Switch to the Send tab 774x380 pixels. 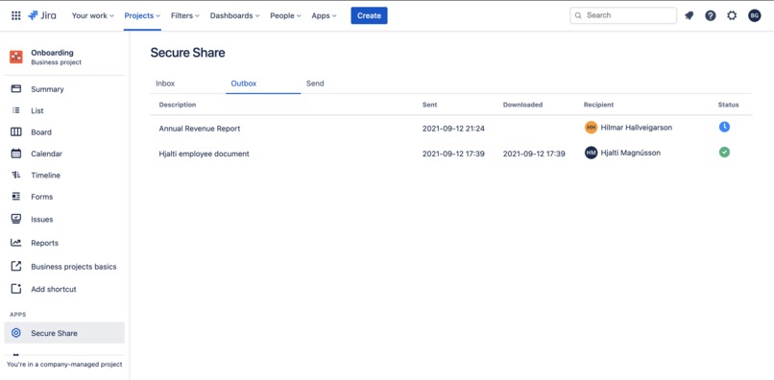(x=315, y=83)
